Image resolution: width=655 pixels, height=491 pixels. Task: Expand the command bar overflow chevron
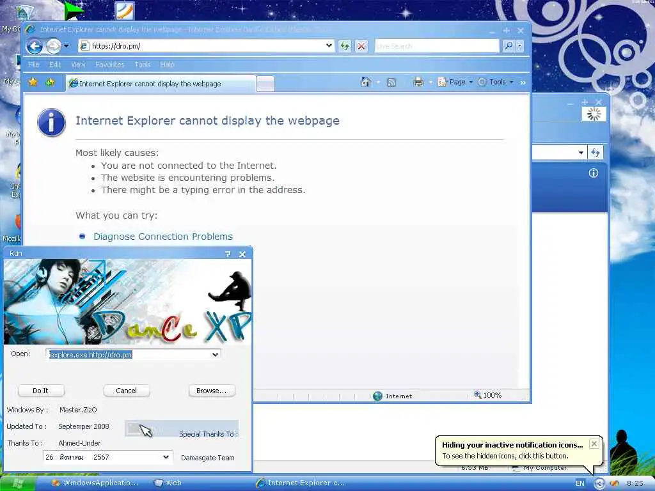point(523,82)
